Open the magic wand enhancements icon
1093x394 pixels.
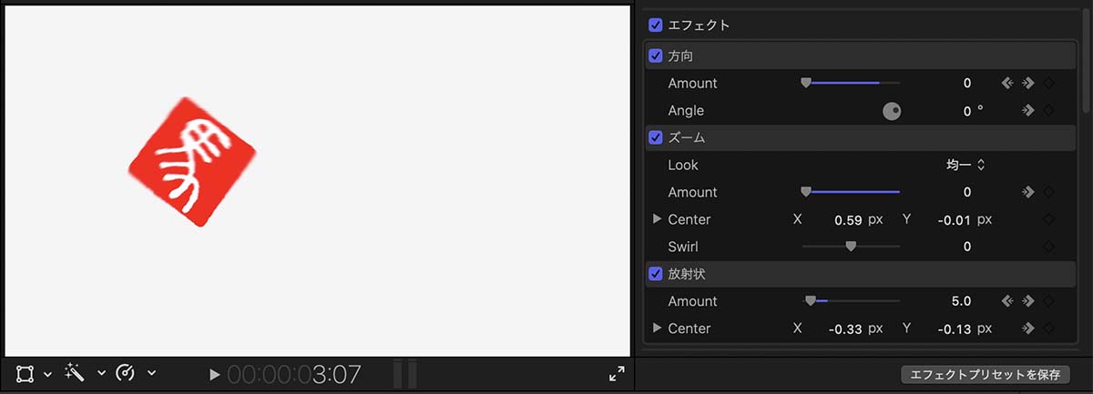(x=76, y=373)
